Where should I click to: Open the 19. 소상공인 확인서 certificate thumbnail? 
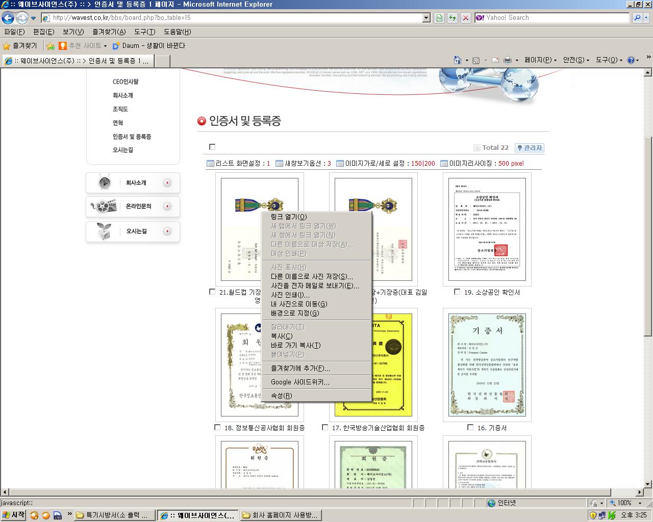pos(487,229)
